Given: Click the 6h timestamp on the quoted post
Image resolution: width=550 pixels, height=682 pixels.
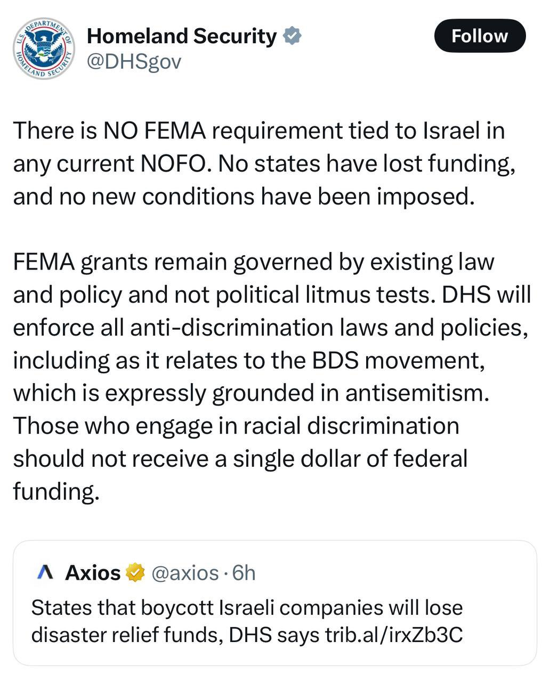Looking at the screenshot, I should [245, 573].
